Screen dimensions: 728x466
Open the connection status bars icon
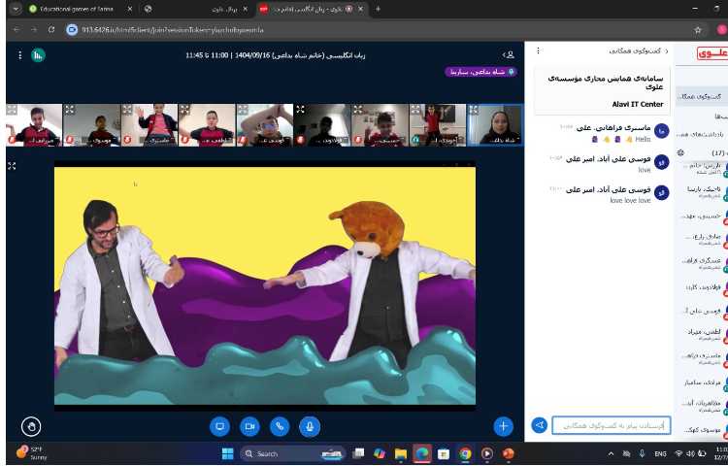click(38, 55)
